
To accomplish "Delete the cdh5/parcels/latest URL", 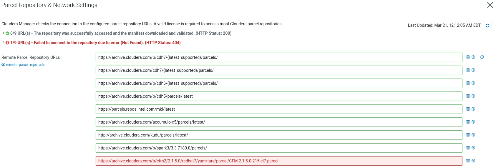I will click(x=468, y=96).
